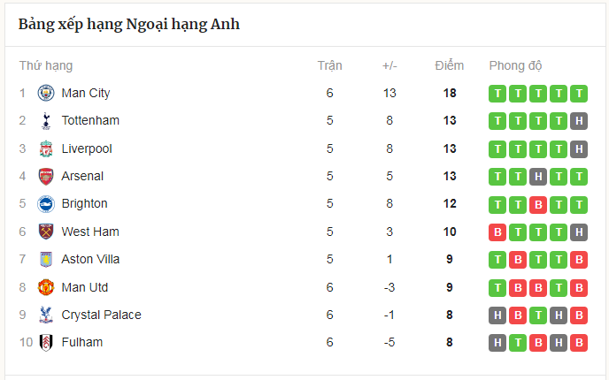Open the Tottenham team name link
Viewport: 609px width, 380px height.
pos(90,120)
